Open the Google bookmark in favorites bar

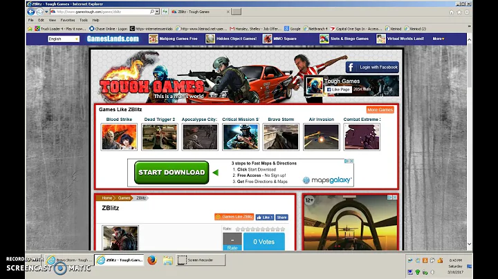point(292,28)
